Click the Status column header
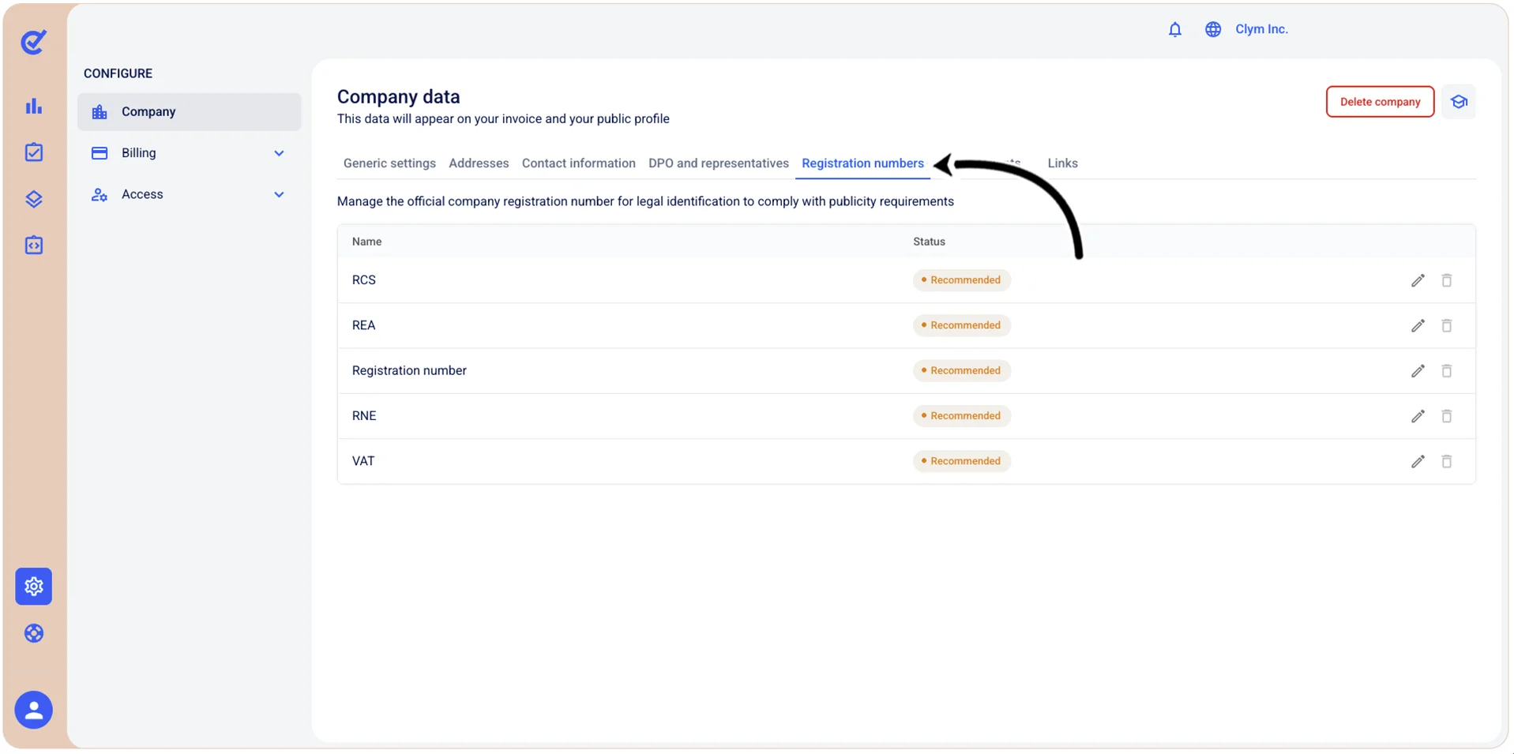1514x754 pixels. [929, 242]
